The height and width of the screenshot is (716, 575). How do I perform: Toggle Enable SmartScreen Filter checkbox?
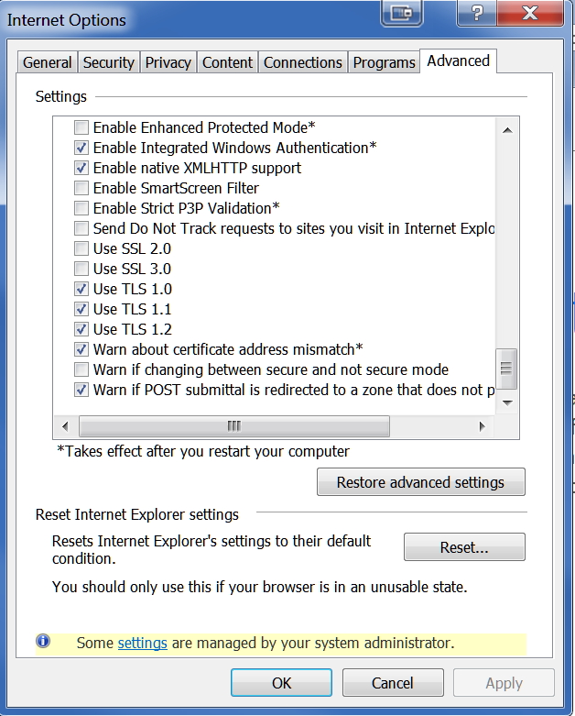[81, 188]
